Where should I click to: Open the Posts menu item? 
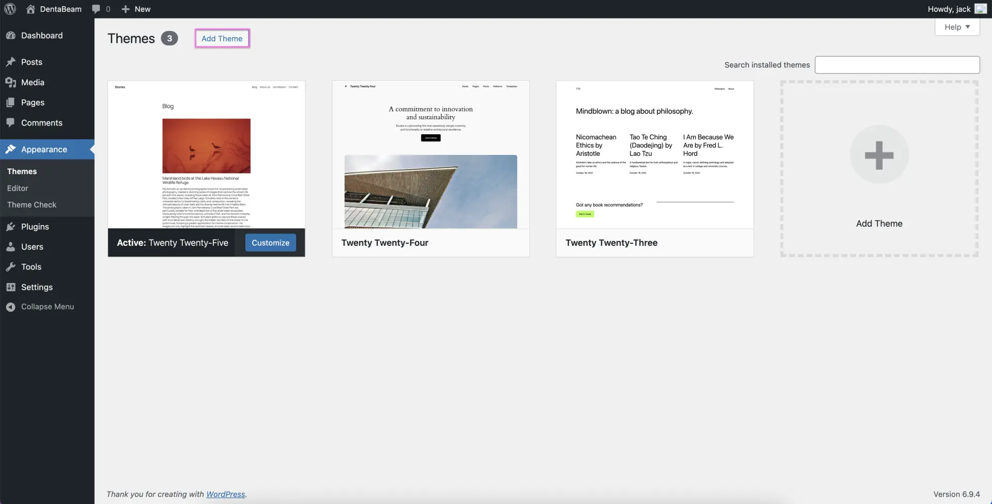47,62
